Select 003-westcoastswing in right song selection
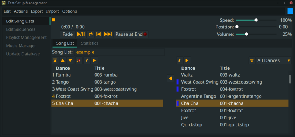This screenshot has height=137, width=295. pyautogui.click(x=232, y=82)
